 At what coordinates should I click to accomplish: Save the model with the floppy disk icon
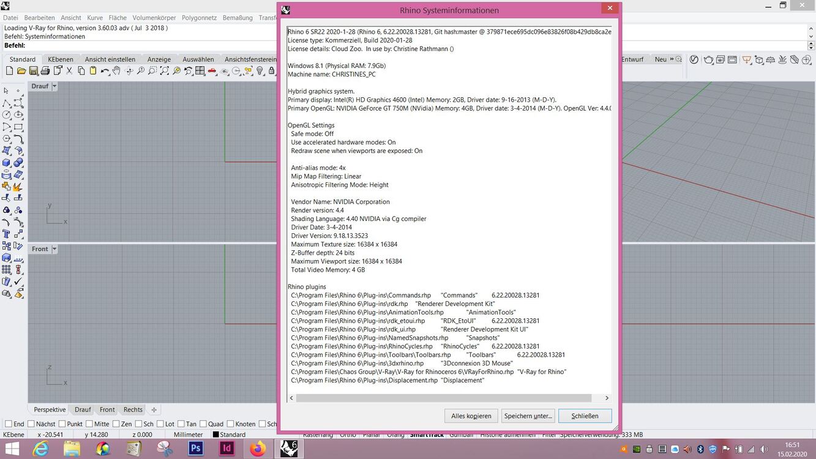pos(34,71)
